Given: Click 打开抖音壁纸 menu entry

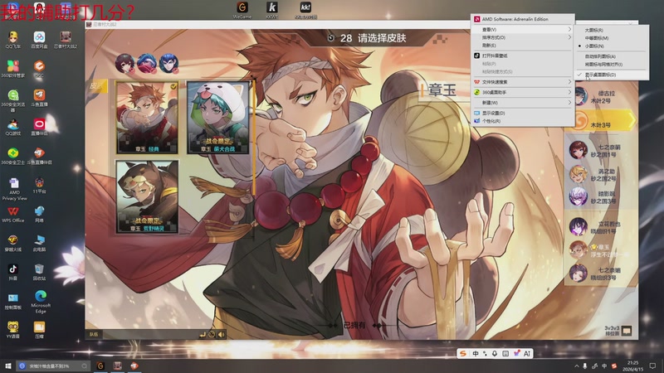Looking at the screenshot, I should pyautogui.click(x=523, y=56).
